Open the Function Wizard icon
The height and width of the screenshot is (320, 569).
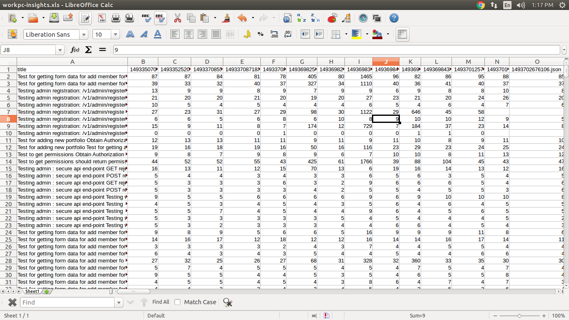pyautogui.click(x=75, y=50)
